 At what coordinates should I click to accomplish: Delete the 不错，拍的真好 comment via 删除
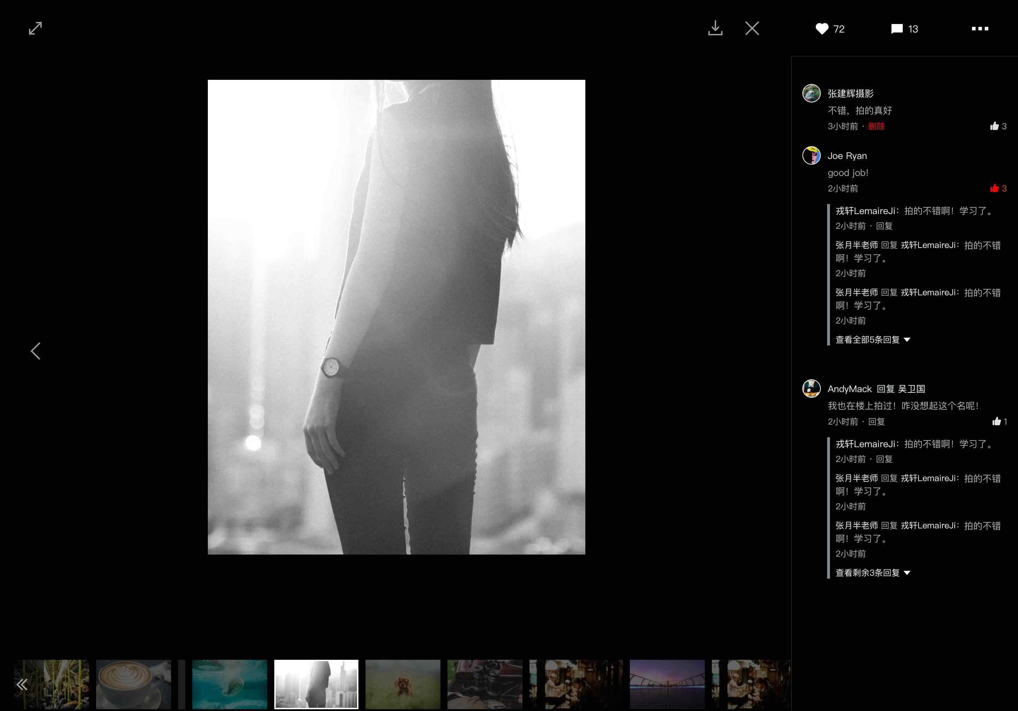click(876, 126)
